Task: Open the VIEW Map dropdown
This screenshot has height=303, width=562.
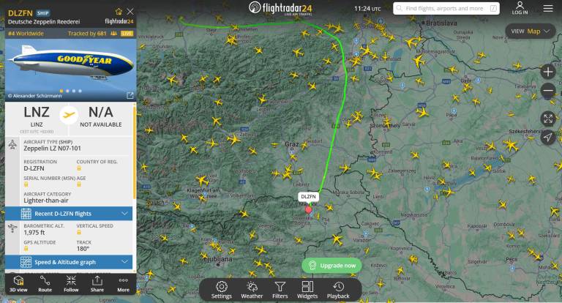Action: (530, 31)
